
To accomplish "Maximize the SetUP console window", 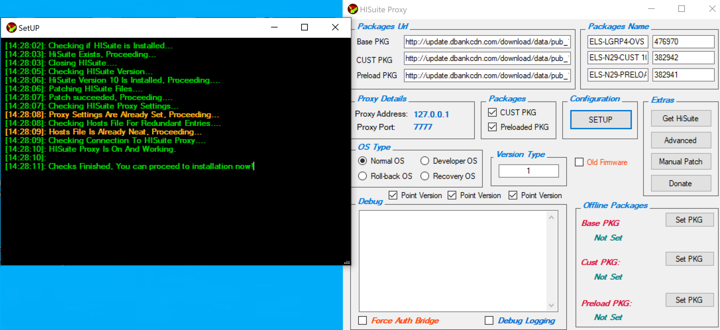I will pos(304,27).
